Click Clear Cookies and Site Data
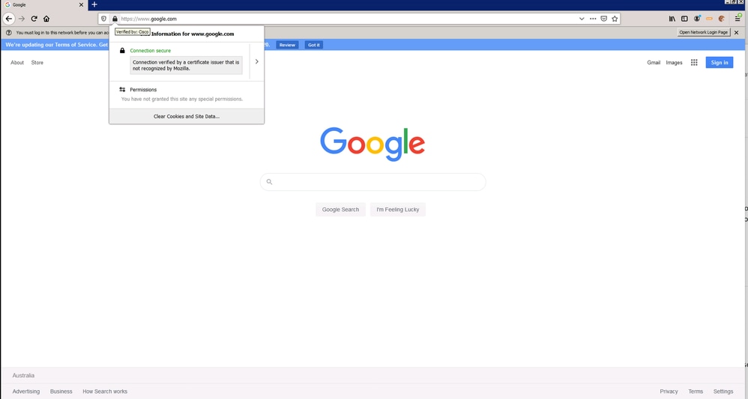The image size is (748, 399). [x=187, y=116]
